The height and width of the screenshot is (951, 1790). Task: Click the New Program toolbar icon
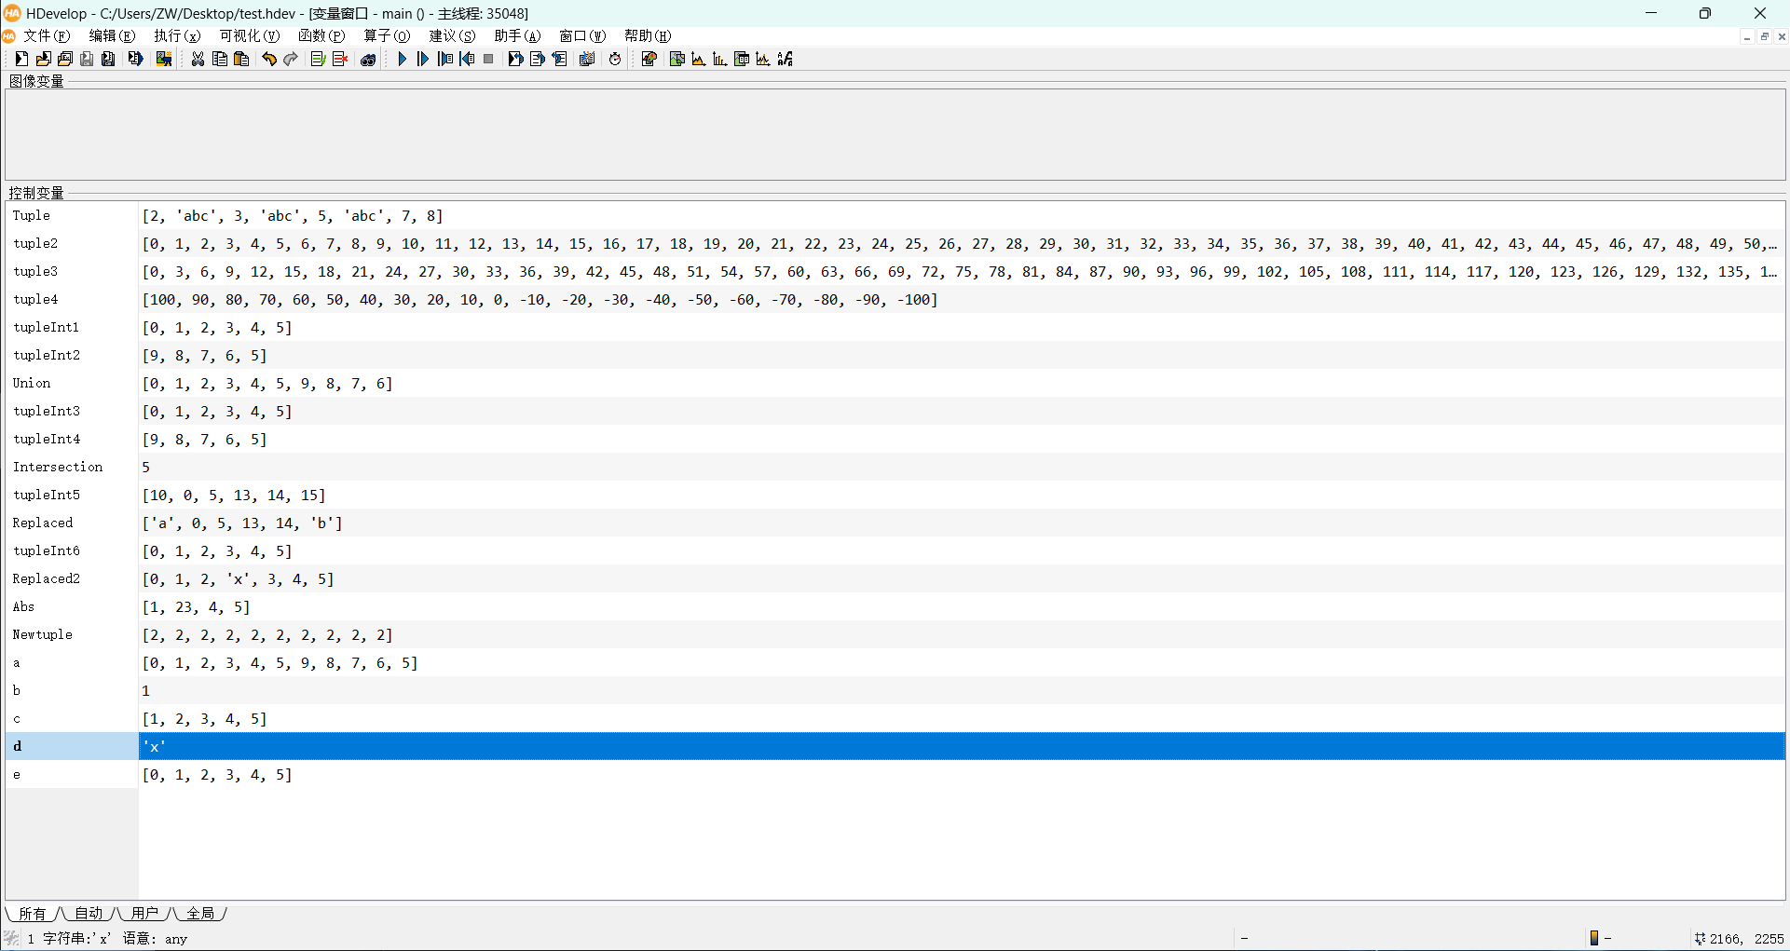(20, 59)
